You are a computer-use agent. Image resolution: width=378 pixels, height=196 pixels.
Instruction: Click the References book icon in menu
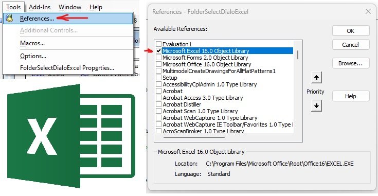9,19
